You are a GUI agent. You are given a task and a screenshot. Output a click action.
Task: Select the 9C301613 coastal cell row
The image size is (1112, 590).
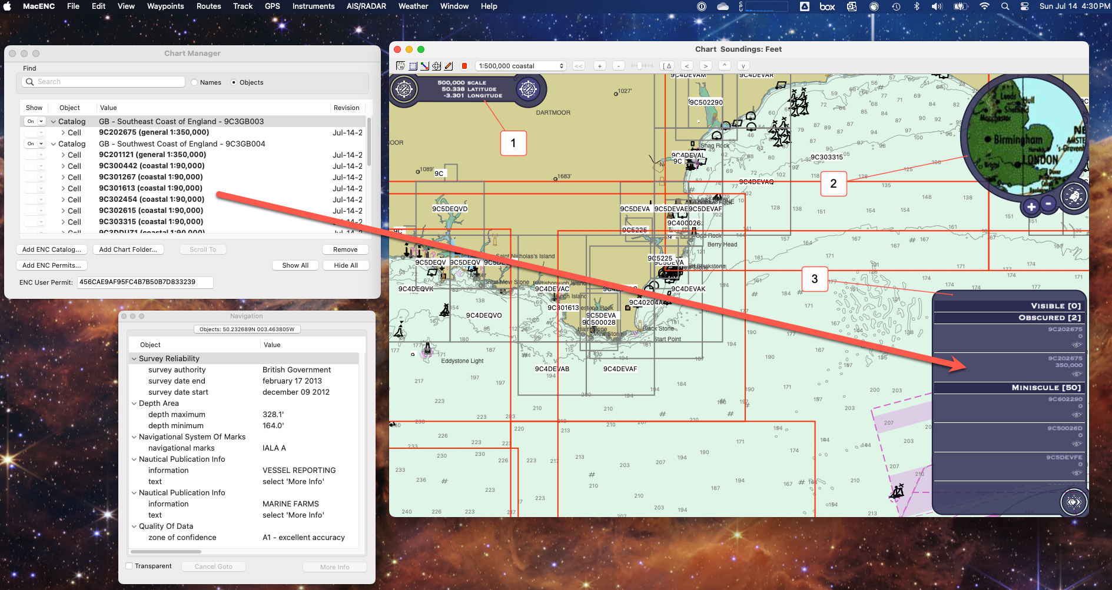(x=193, y=188)
